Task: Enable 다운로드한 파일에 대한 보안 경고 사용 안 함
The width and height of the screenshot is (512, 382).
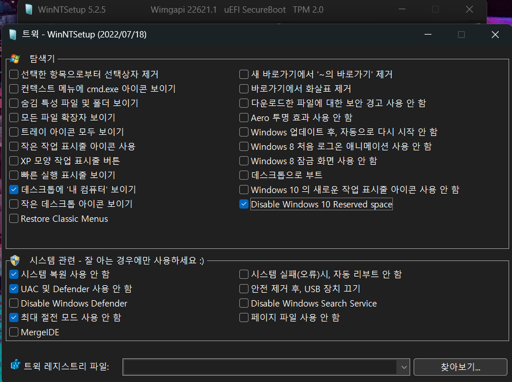Action: (244, 103)
